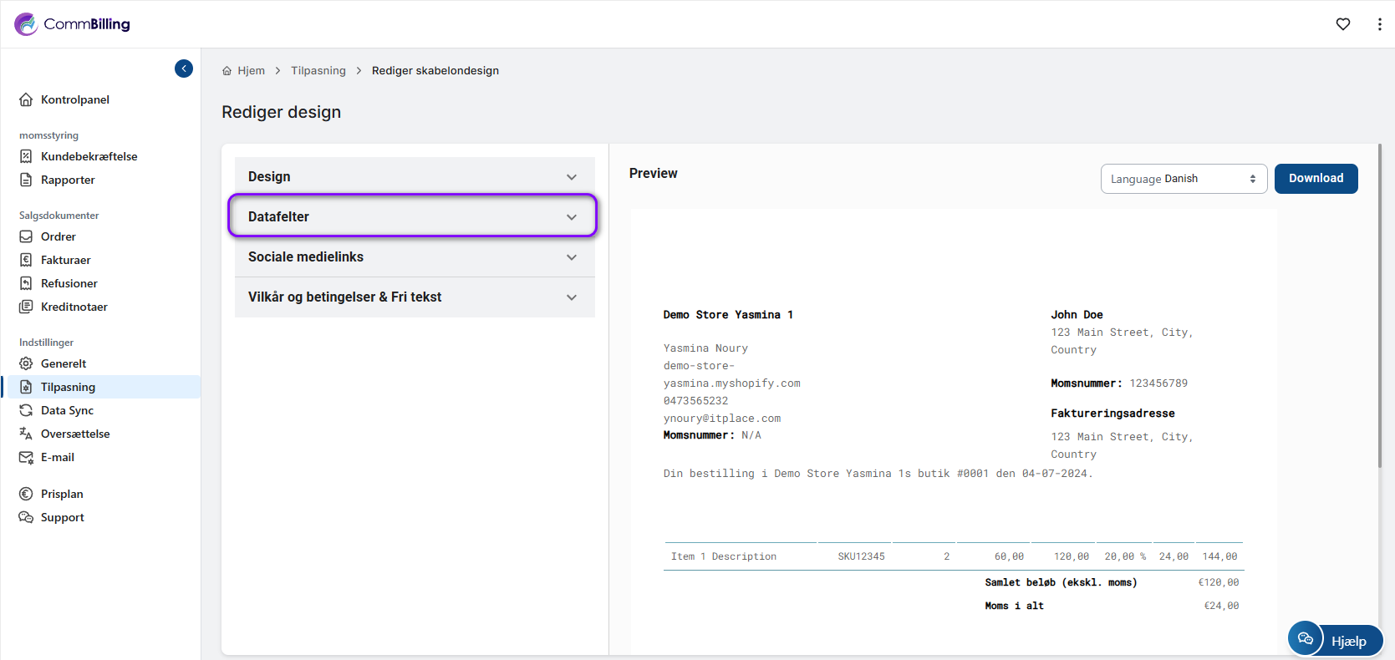This screenshot has height=660, width=1395.
Task: Click the Data Sync icon
Action: pos(26,410)
